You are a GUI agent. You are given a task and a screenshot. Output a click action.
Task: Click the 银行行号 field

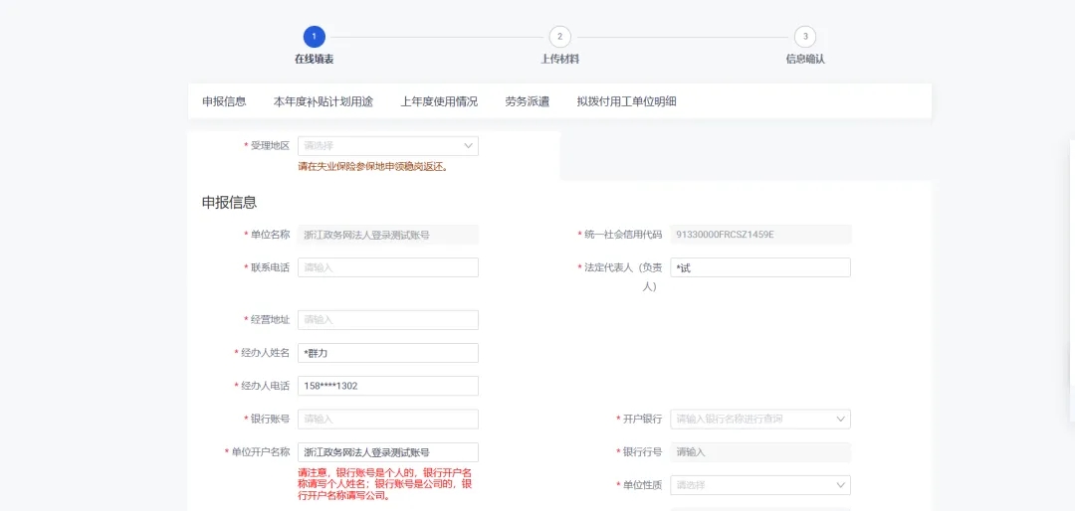pos(759,452)
